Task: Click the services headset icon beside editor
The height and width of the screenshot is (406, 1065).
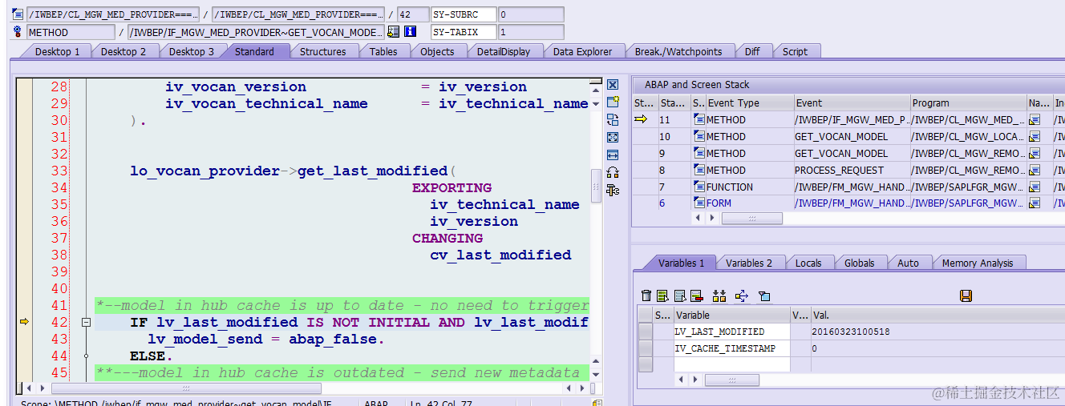Action: (613, 172)
